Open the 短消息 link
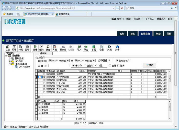 click(x=137, y=19)
